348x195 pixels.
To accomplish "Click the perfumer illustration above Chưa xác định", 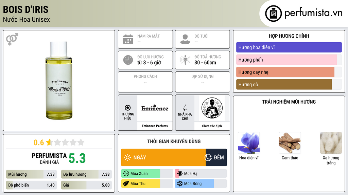I will pos(212,108).
